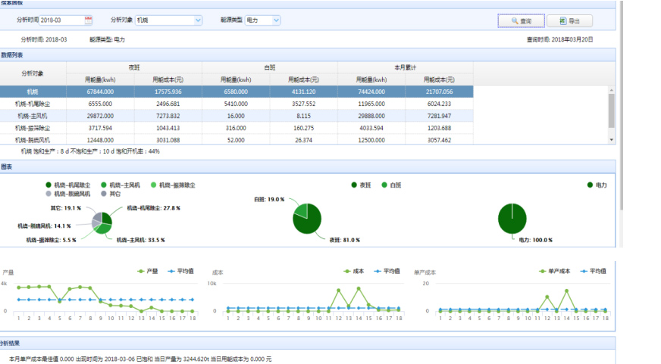Click the 导出 export button
Screen dimensions: 661x364
[569, 21]
